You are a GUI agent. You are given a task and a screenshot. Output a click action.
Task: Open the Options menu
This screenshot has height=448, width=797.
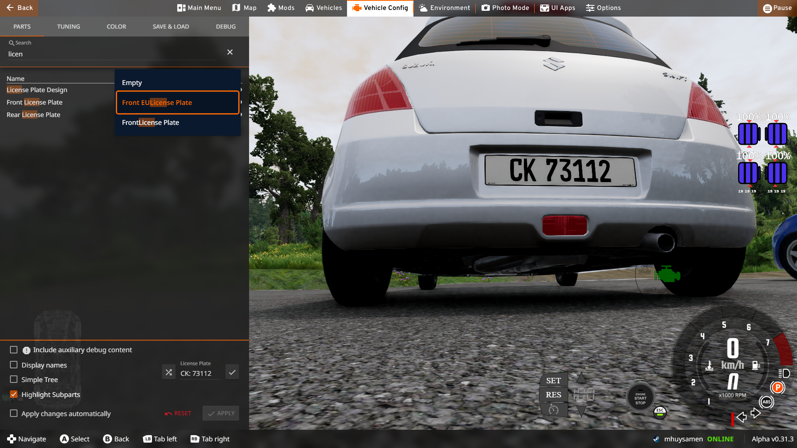click(x=604, y=8)
